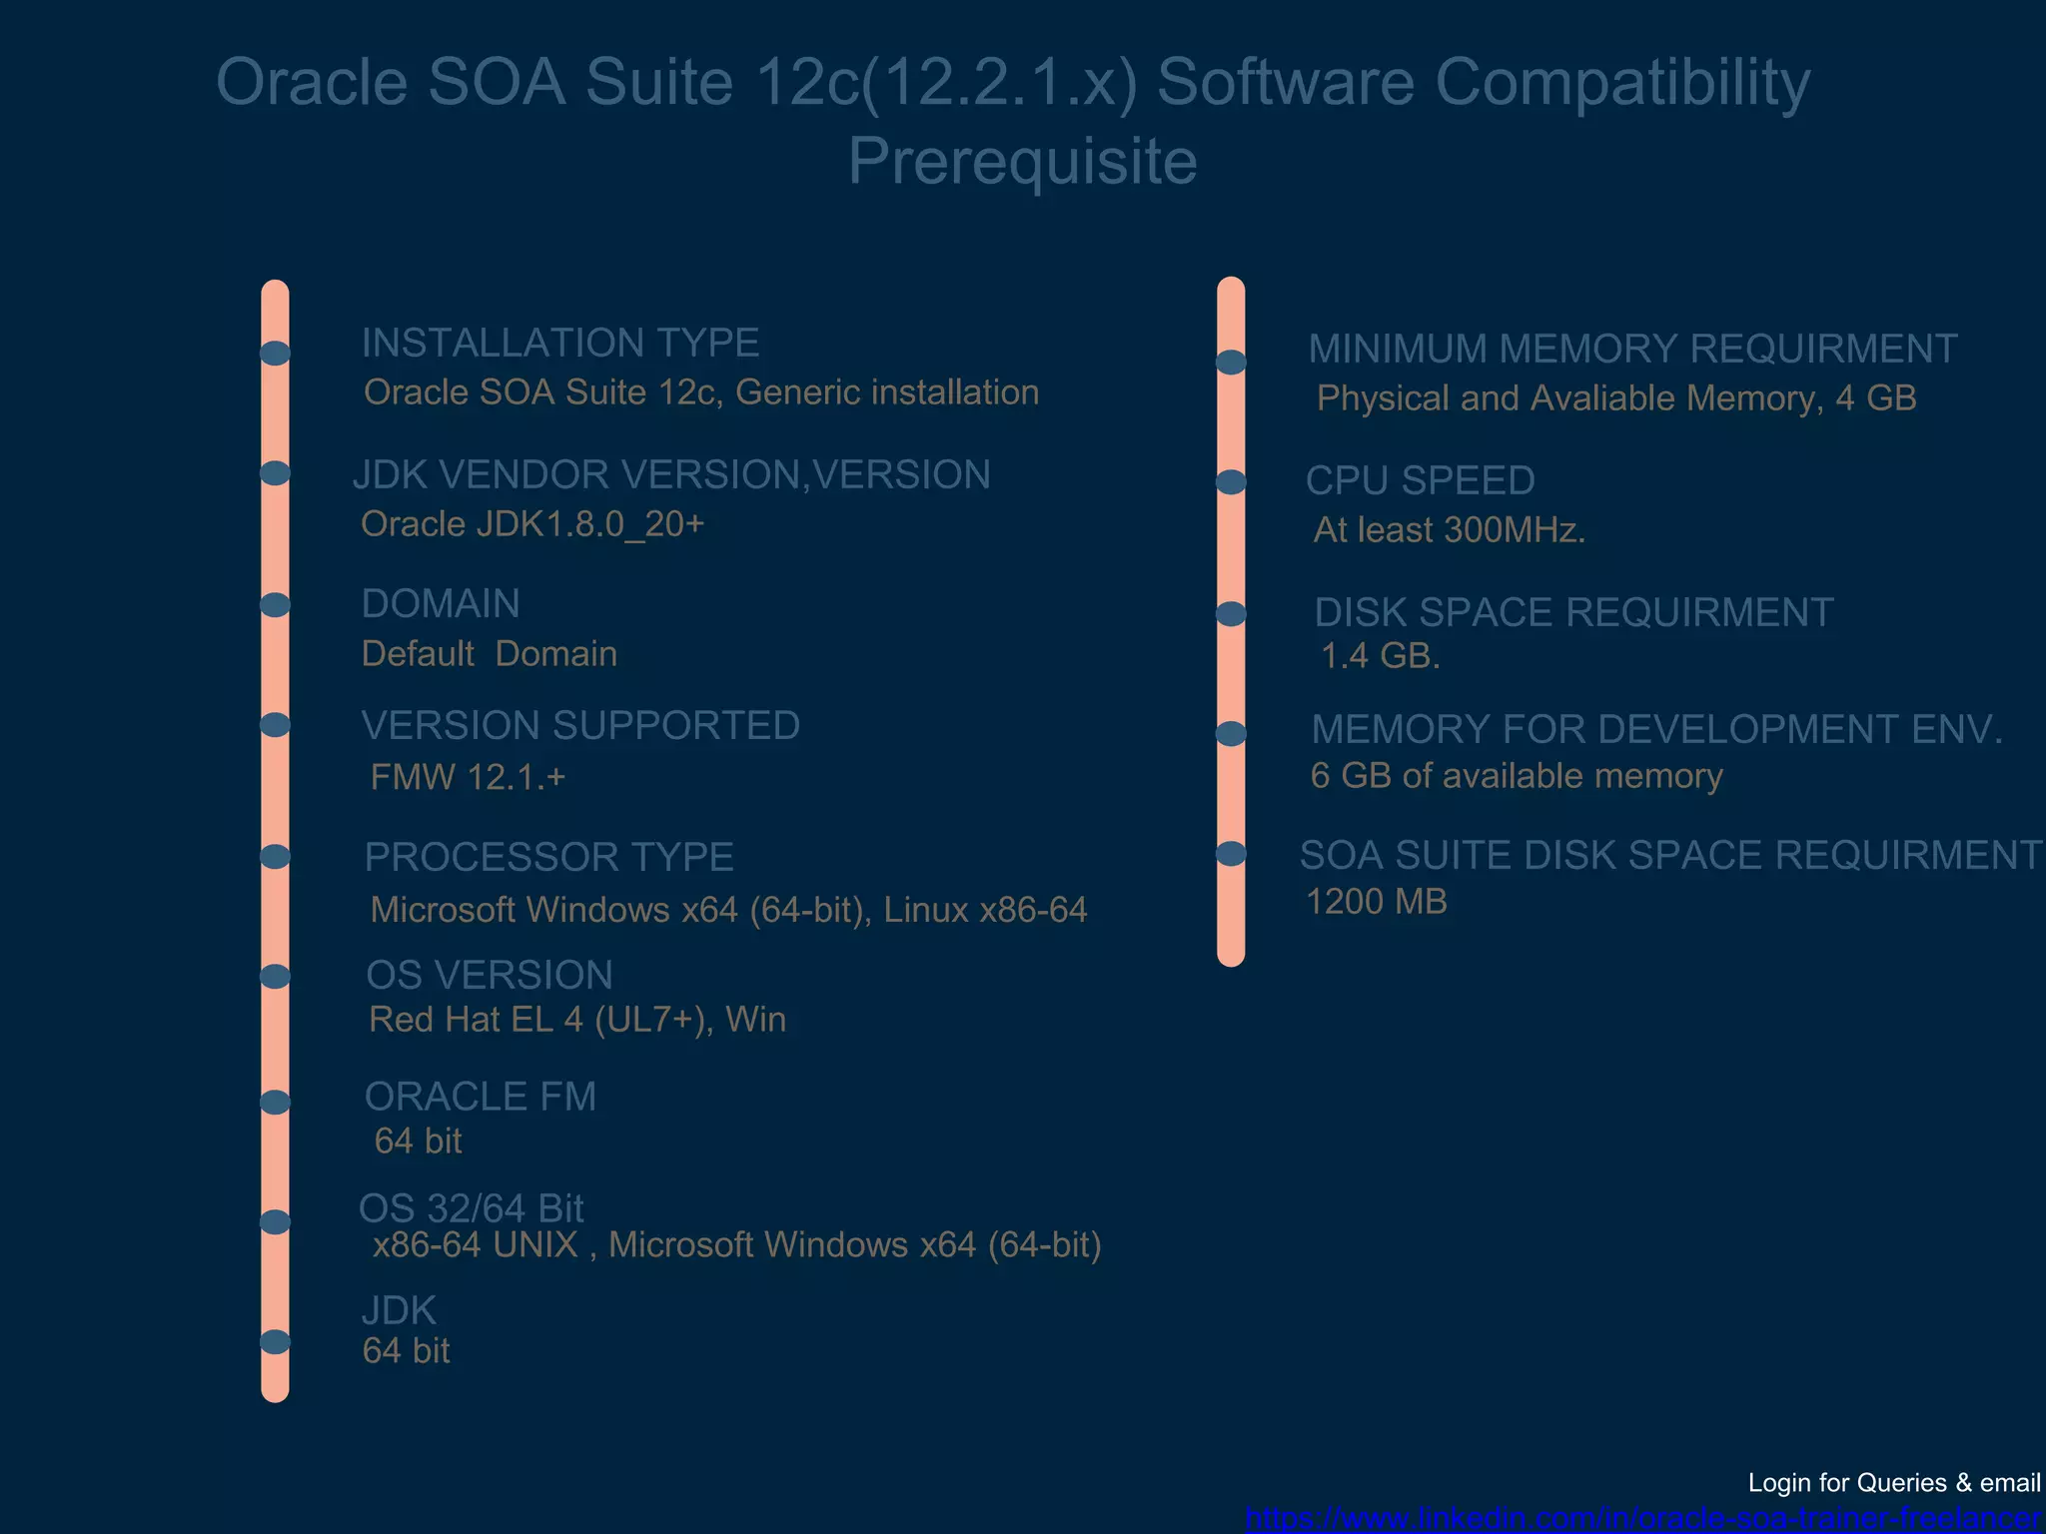Click the bullet beside JDK VENDOR VERSION,VERSION
This screenshot has width=2046, height=1534.
[x=275, y=472]
